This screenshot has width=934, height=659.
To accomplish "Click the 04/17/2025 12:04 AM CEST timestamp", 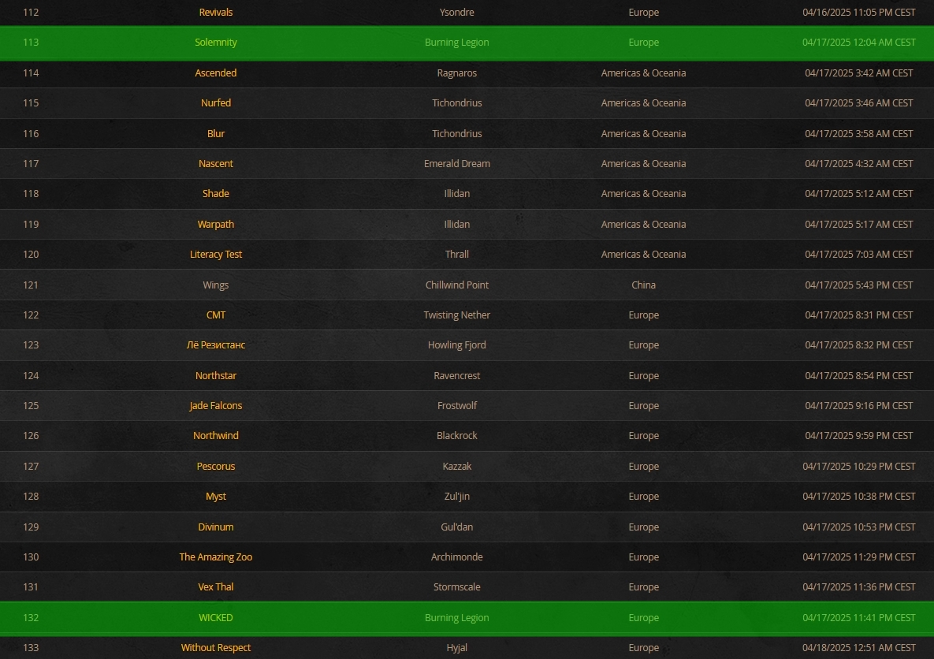I will (x=859, y=43).
